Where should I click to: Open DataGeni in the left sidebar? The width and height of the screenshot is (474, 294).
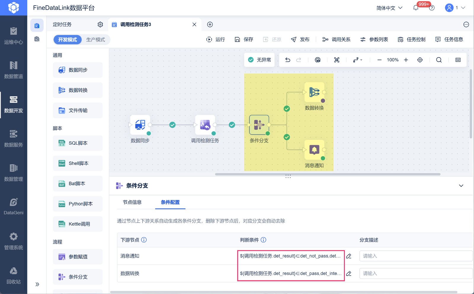(x=13, y=207)
